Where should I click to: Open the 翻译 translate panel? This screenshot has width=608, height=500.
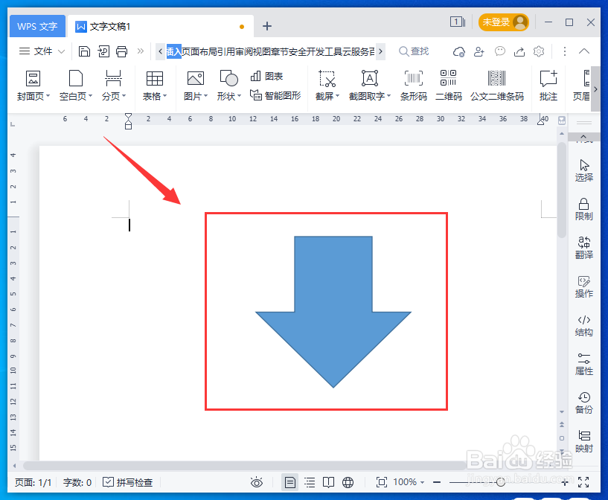pos(583,248)
